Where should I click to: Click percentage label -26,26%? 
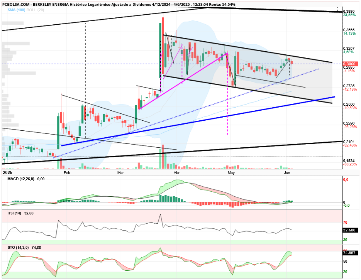[350, 127]
